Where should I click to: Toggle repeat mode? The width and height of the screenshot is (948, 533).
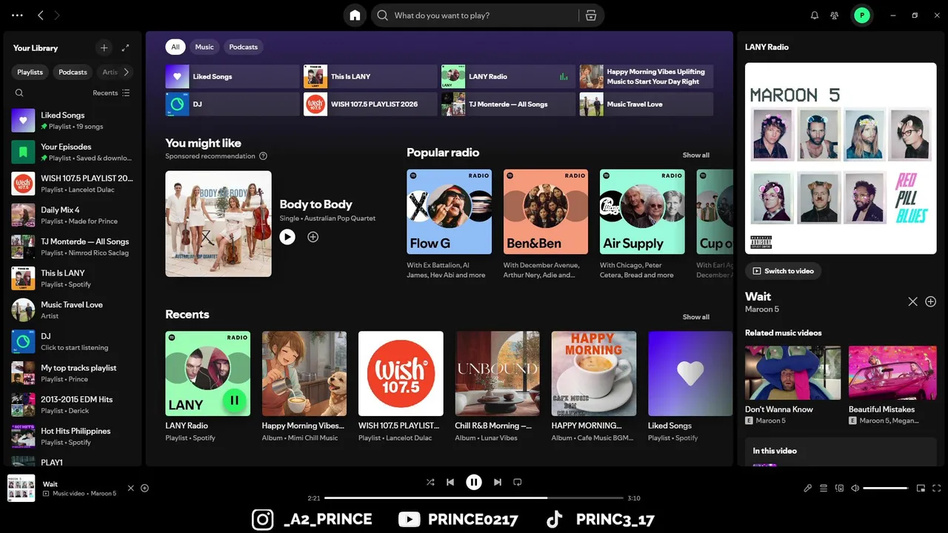coord(518,482)
